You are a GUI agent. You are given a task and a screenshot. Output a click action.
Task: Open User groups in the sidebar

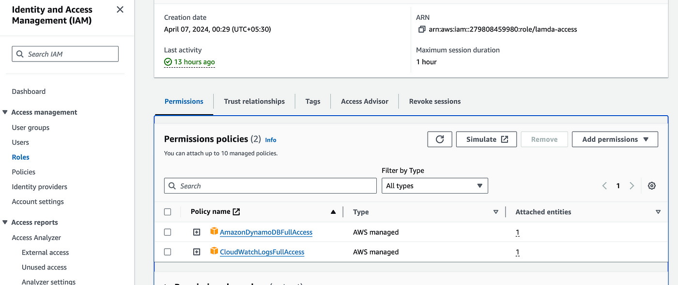tap(31, 128)
